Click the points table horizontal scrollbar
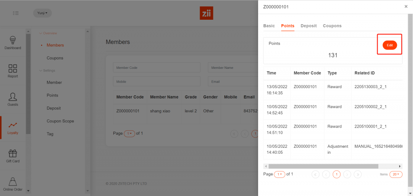413x196 pixels. pyautogui.click(x=323, y=166)
